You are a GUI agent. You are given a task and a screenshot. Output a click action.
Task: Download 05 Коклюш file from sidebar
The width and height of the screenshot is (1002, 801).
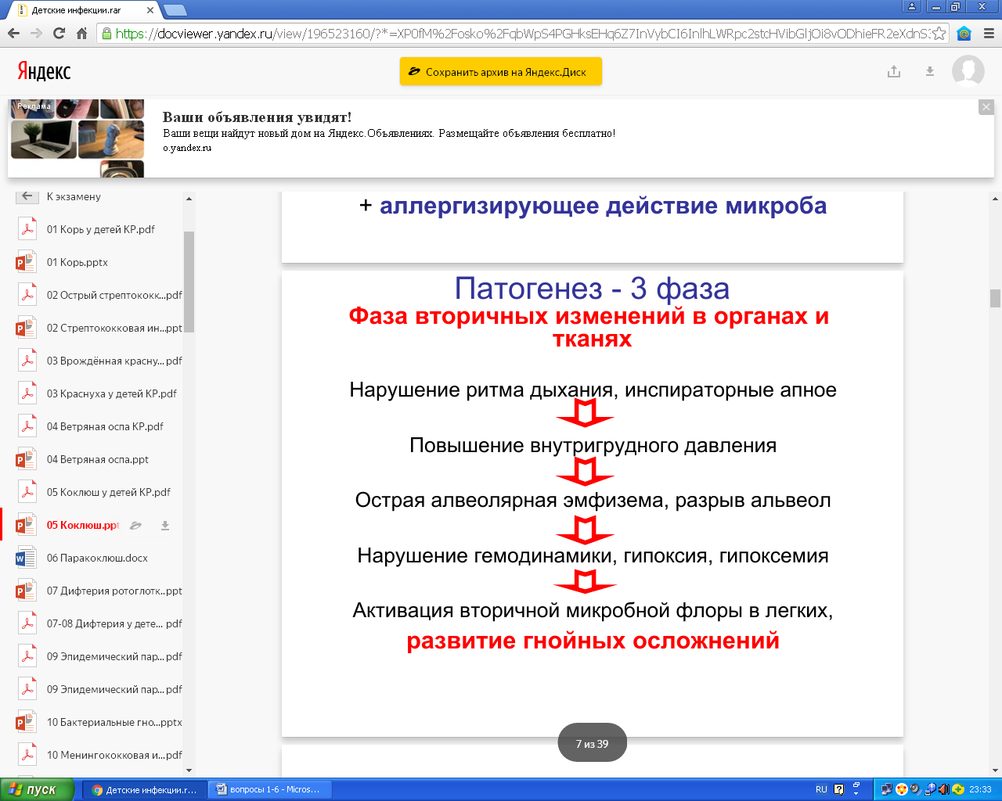click(x=165, y=526)
